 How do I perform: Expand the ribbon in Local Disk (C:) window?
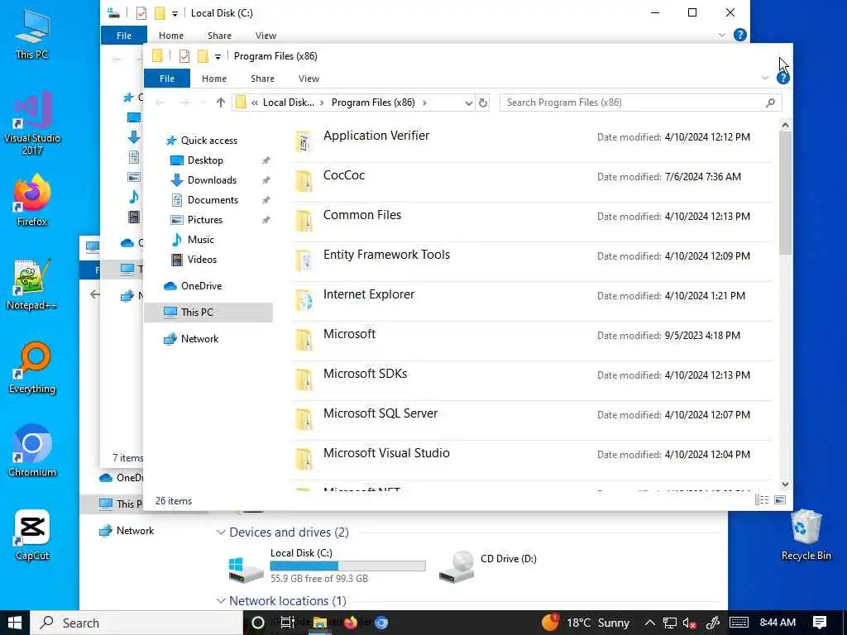pyautogui.click(x=722, y=35)
